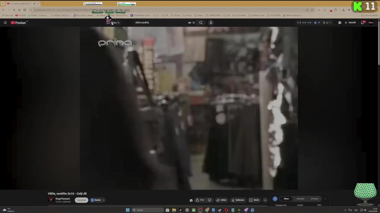Switch to the Views tab in stats panel
This screenshot has height=213, width=380.
tap(286, 199)
